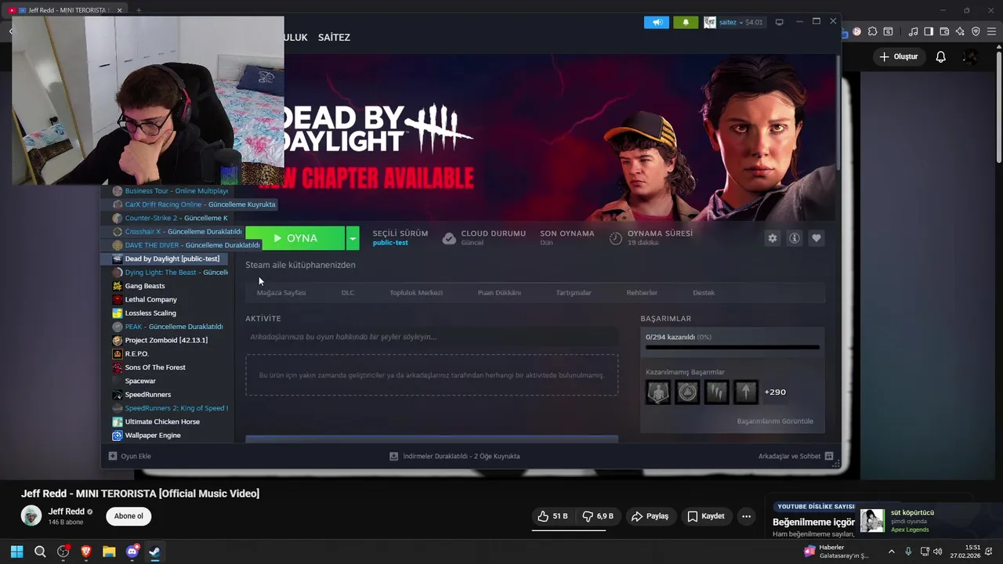Open game settings gear icon

[773, 238]
